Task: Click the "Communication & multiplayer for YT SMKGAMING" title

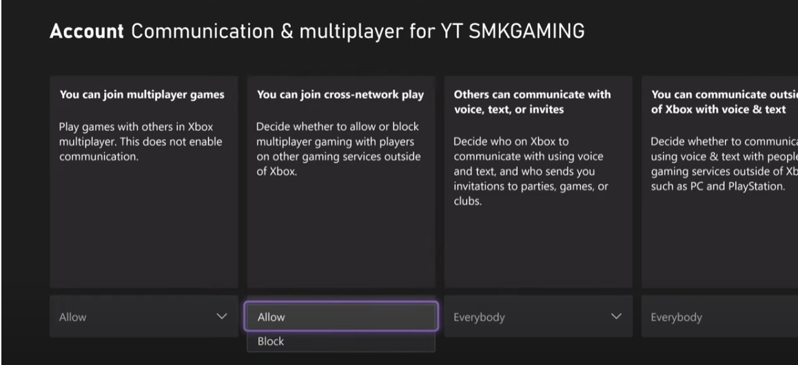Action: (357, 32)
